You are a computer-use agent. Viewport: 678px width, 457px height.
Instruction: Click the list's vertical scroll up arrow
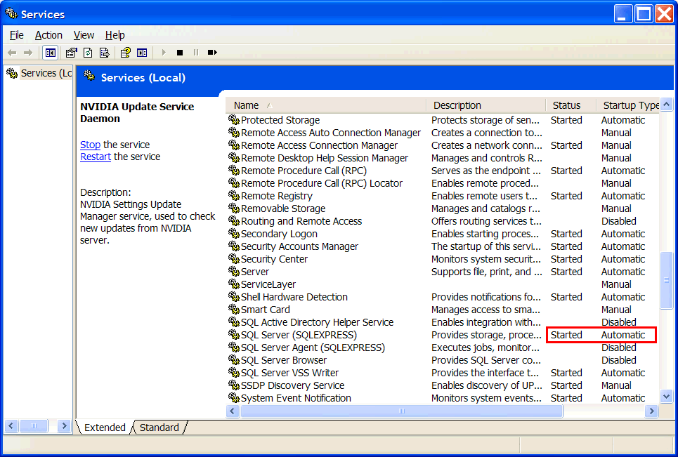pos(666,105)
